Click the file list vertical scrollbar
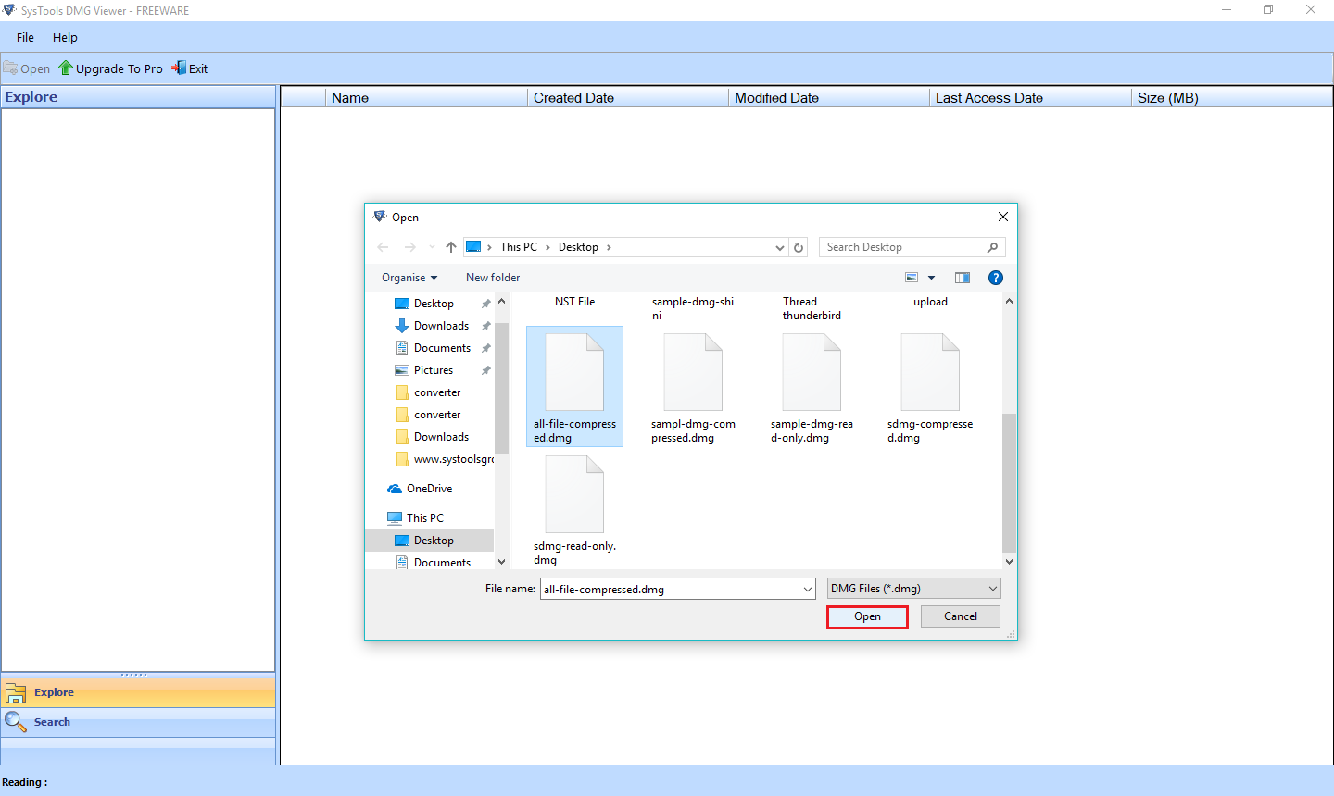Image resolution: width=1334 pixels, height=796 pixels. [1009, 481]
